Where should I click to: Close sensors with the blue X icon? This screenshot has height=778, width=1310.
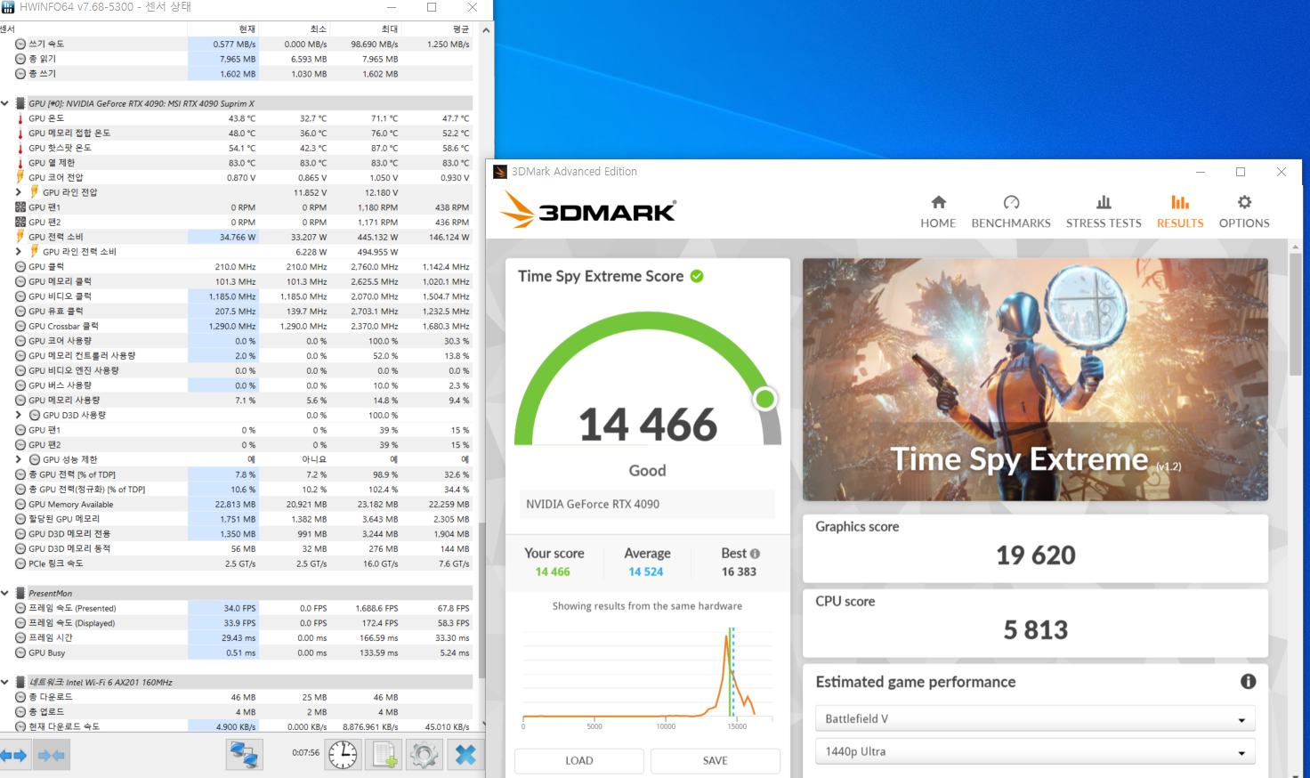coord(465,755)
